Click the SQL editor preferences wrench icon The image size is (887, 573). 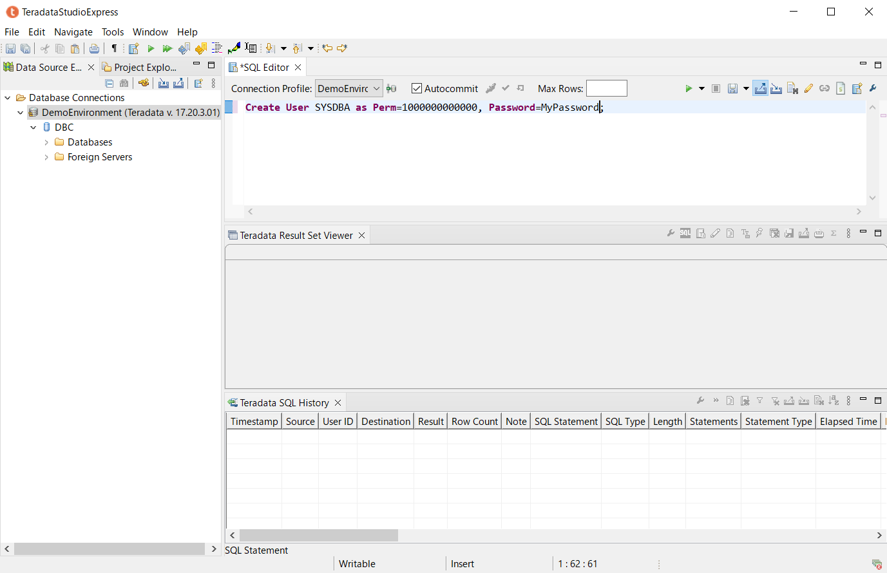(x=873, y=88)
